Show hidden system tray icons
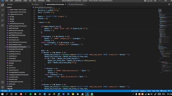The width and height of the screenshot is (172, 96). click(133, 94)
